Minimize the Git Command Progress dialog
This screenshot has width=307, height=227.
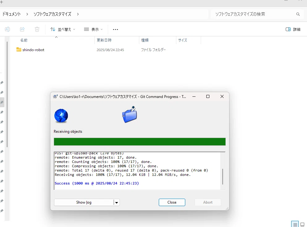point(194,96)
